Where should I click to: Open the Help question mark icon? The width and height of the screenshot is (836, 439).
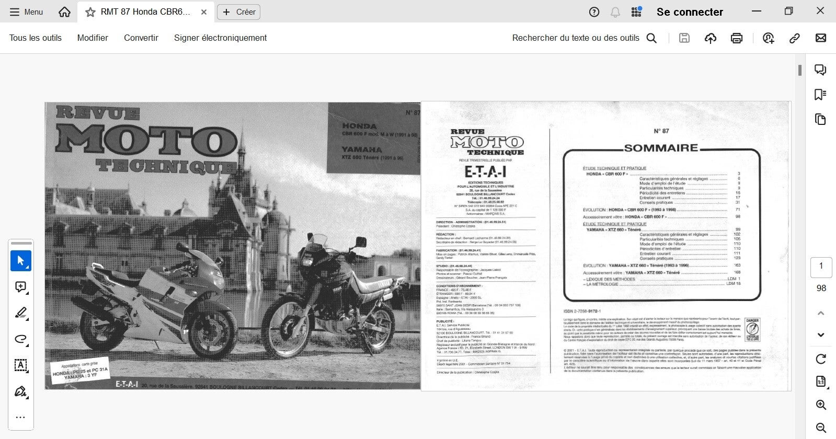point(594,12)
